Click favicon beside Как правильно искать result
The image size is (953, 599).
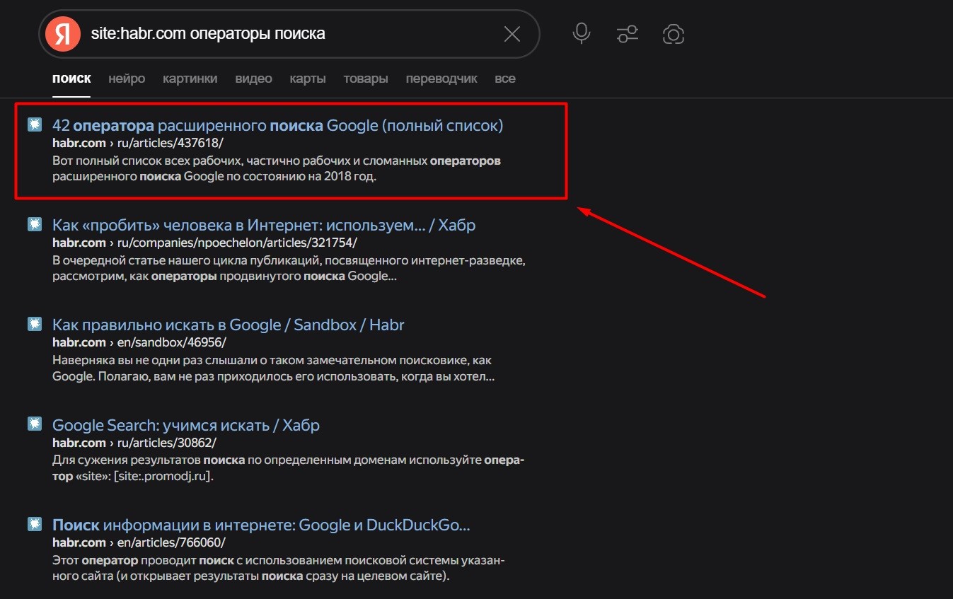click(35, 325)
